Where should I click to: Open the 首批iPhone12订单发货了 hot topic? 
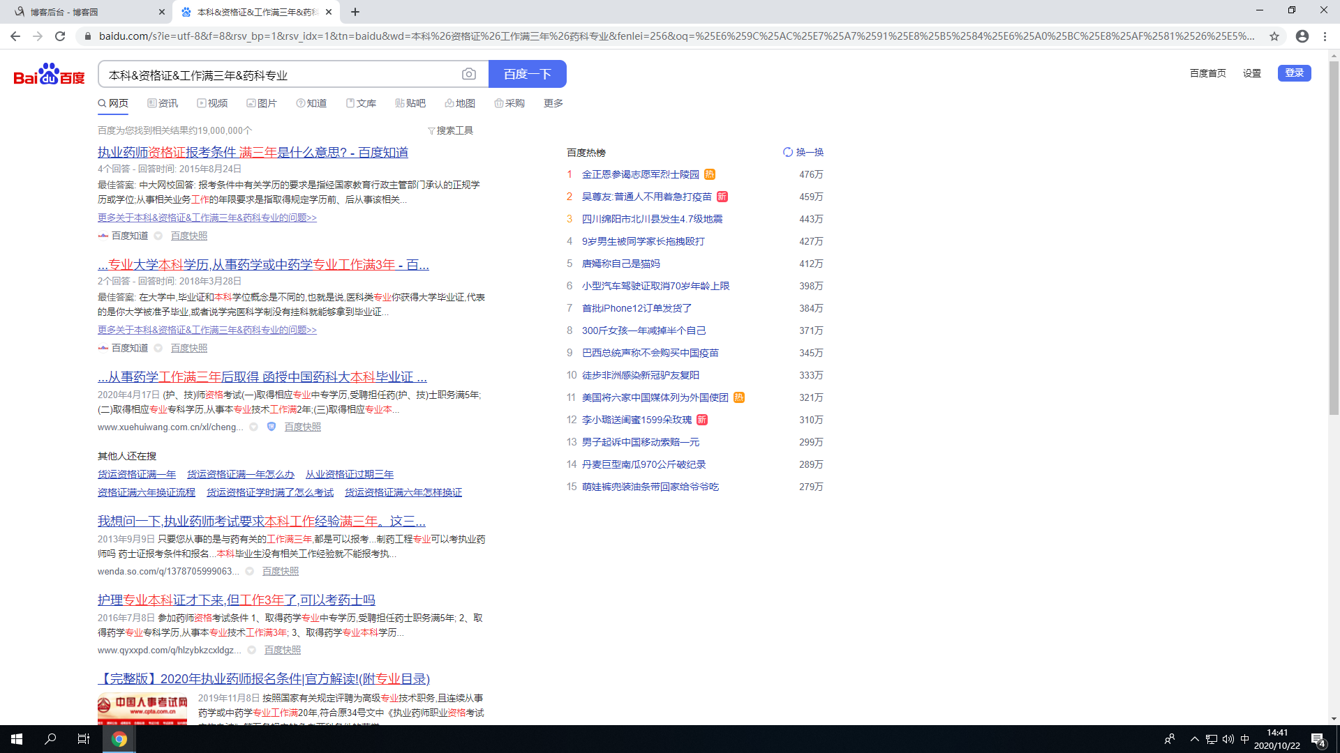[x=636, y=308]
